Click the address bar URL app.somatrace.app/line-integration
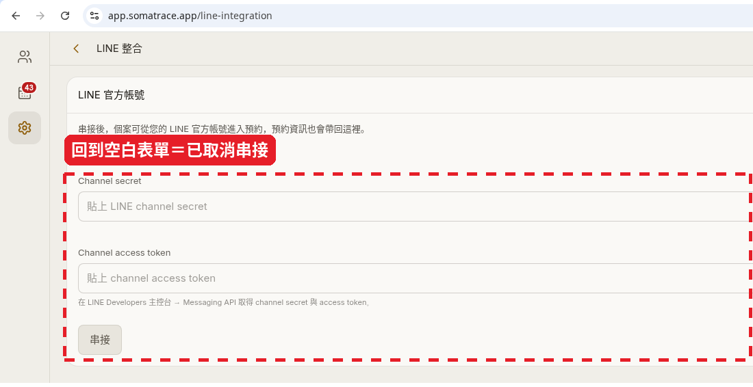 [x=190, y=16]
